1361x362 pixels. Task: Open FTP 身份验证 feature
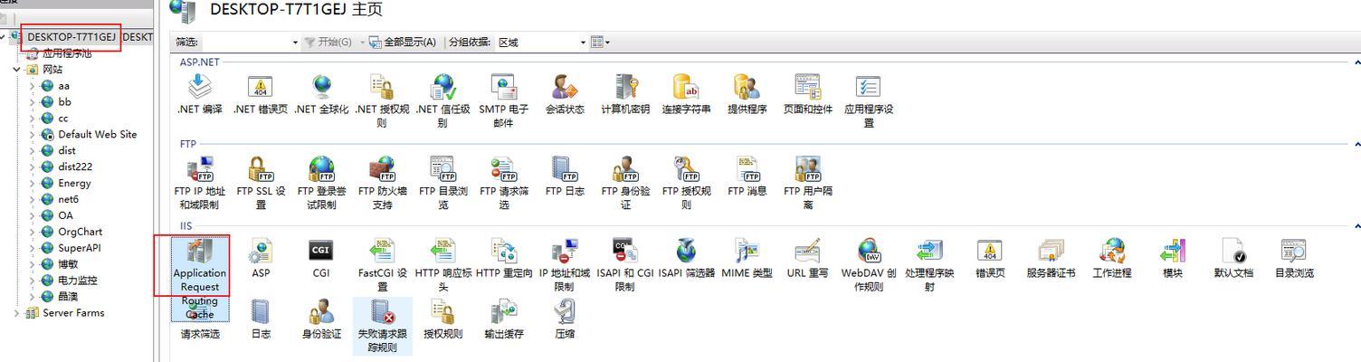click(x=625, y=182)
